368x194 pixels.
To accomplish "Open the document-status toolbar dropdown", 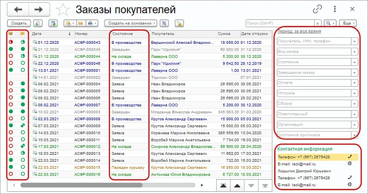I will coord(70,24).
